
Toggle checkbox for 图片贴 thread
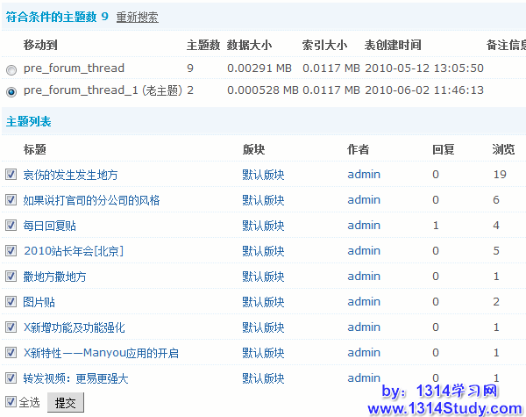point(11,302)
